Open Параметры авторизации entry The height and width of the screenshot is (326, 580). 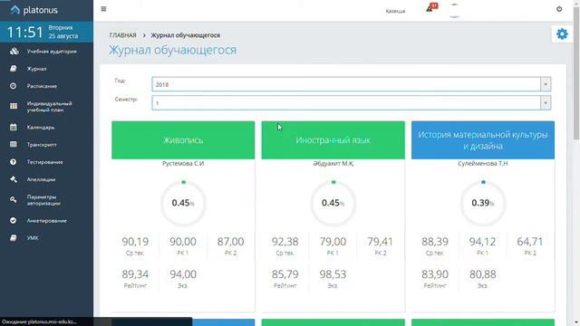(x=43, y=200)
